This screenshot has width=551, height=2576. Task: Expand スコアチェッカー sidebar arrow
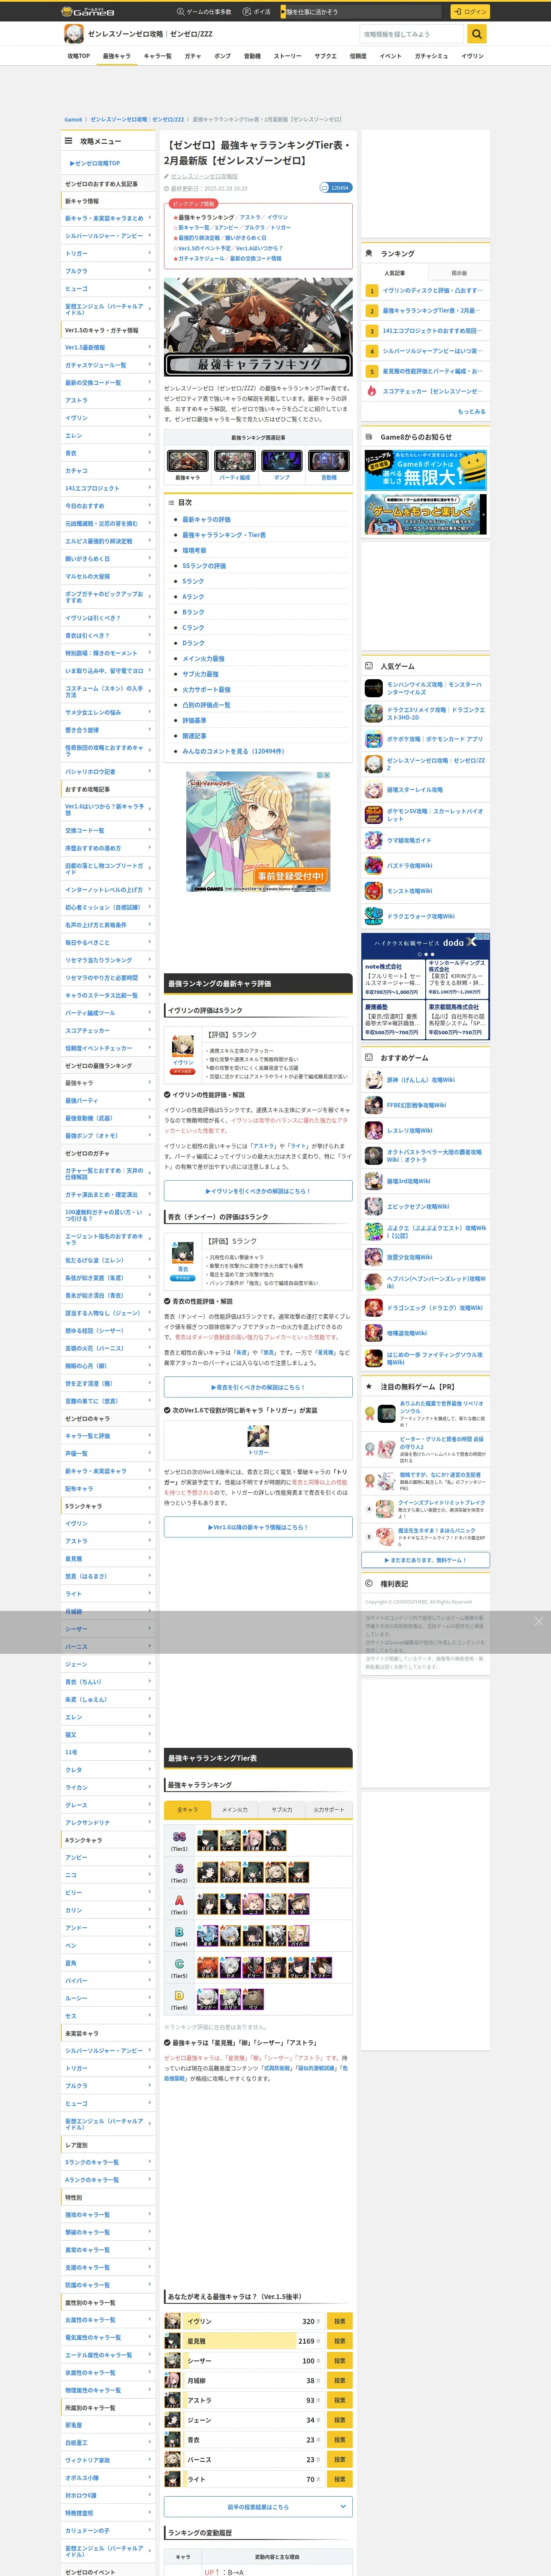coord(150,1030)
